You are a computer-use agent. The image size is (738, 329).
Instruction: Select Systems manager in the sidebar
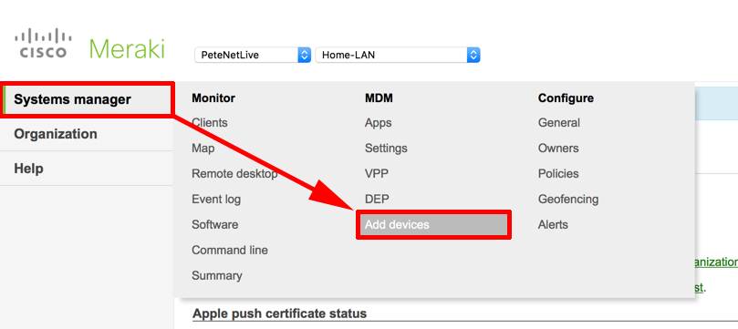87,99
